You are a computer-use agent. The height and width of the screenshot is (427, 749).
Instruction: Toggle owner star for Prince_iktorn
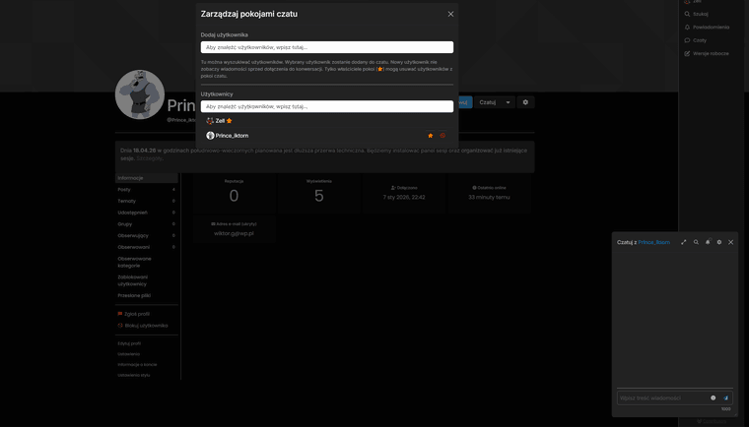[x=430, y=136]
